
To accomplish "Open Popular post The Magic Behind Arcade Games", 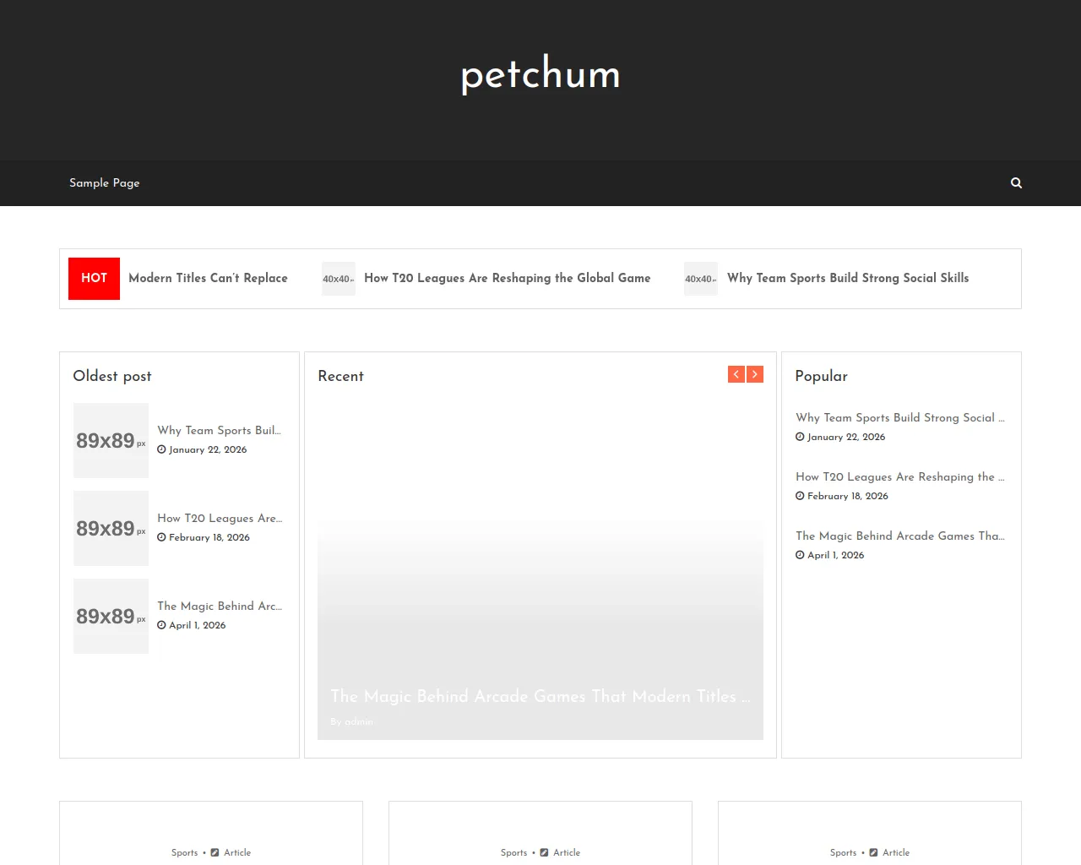I will point(899,536).
